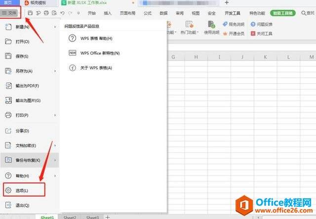Expand the 备份与恢复(K) submenu arrow
The width and height of the screenshot is (316, 219).
[55, 160]
